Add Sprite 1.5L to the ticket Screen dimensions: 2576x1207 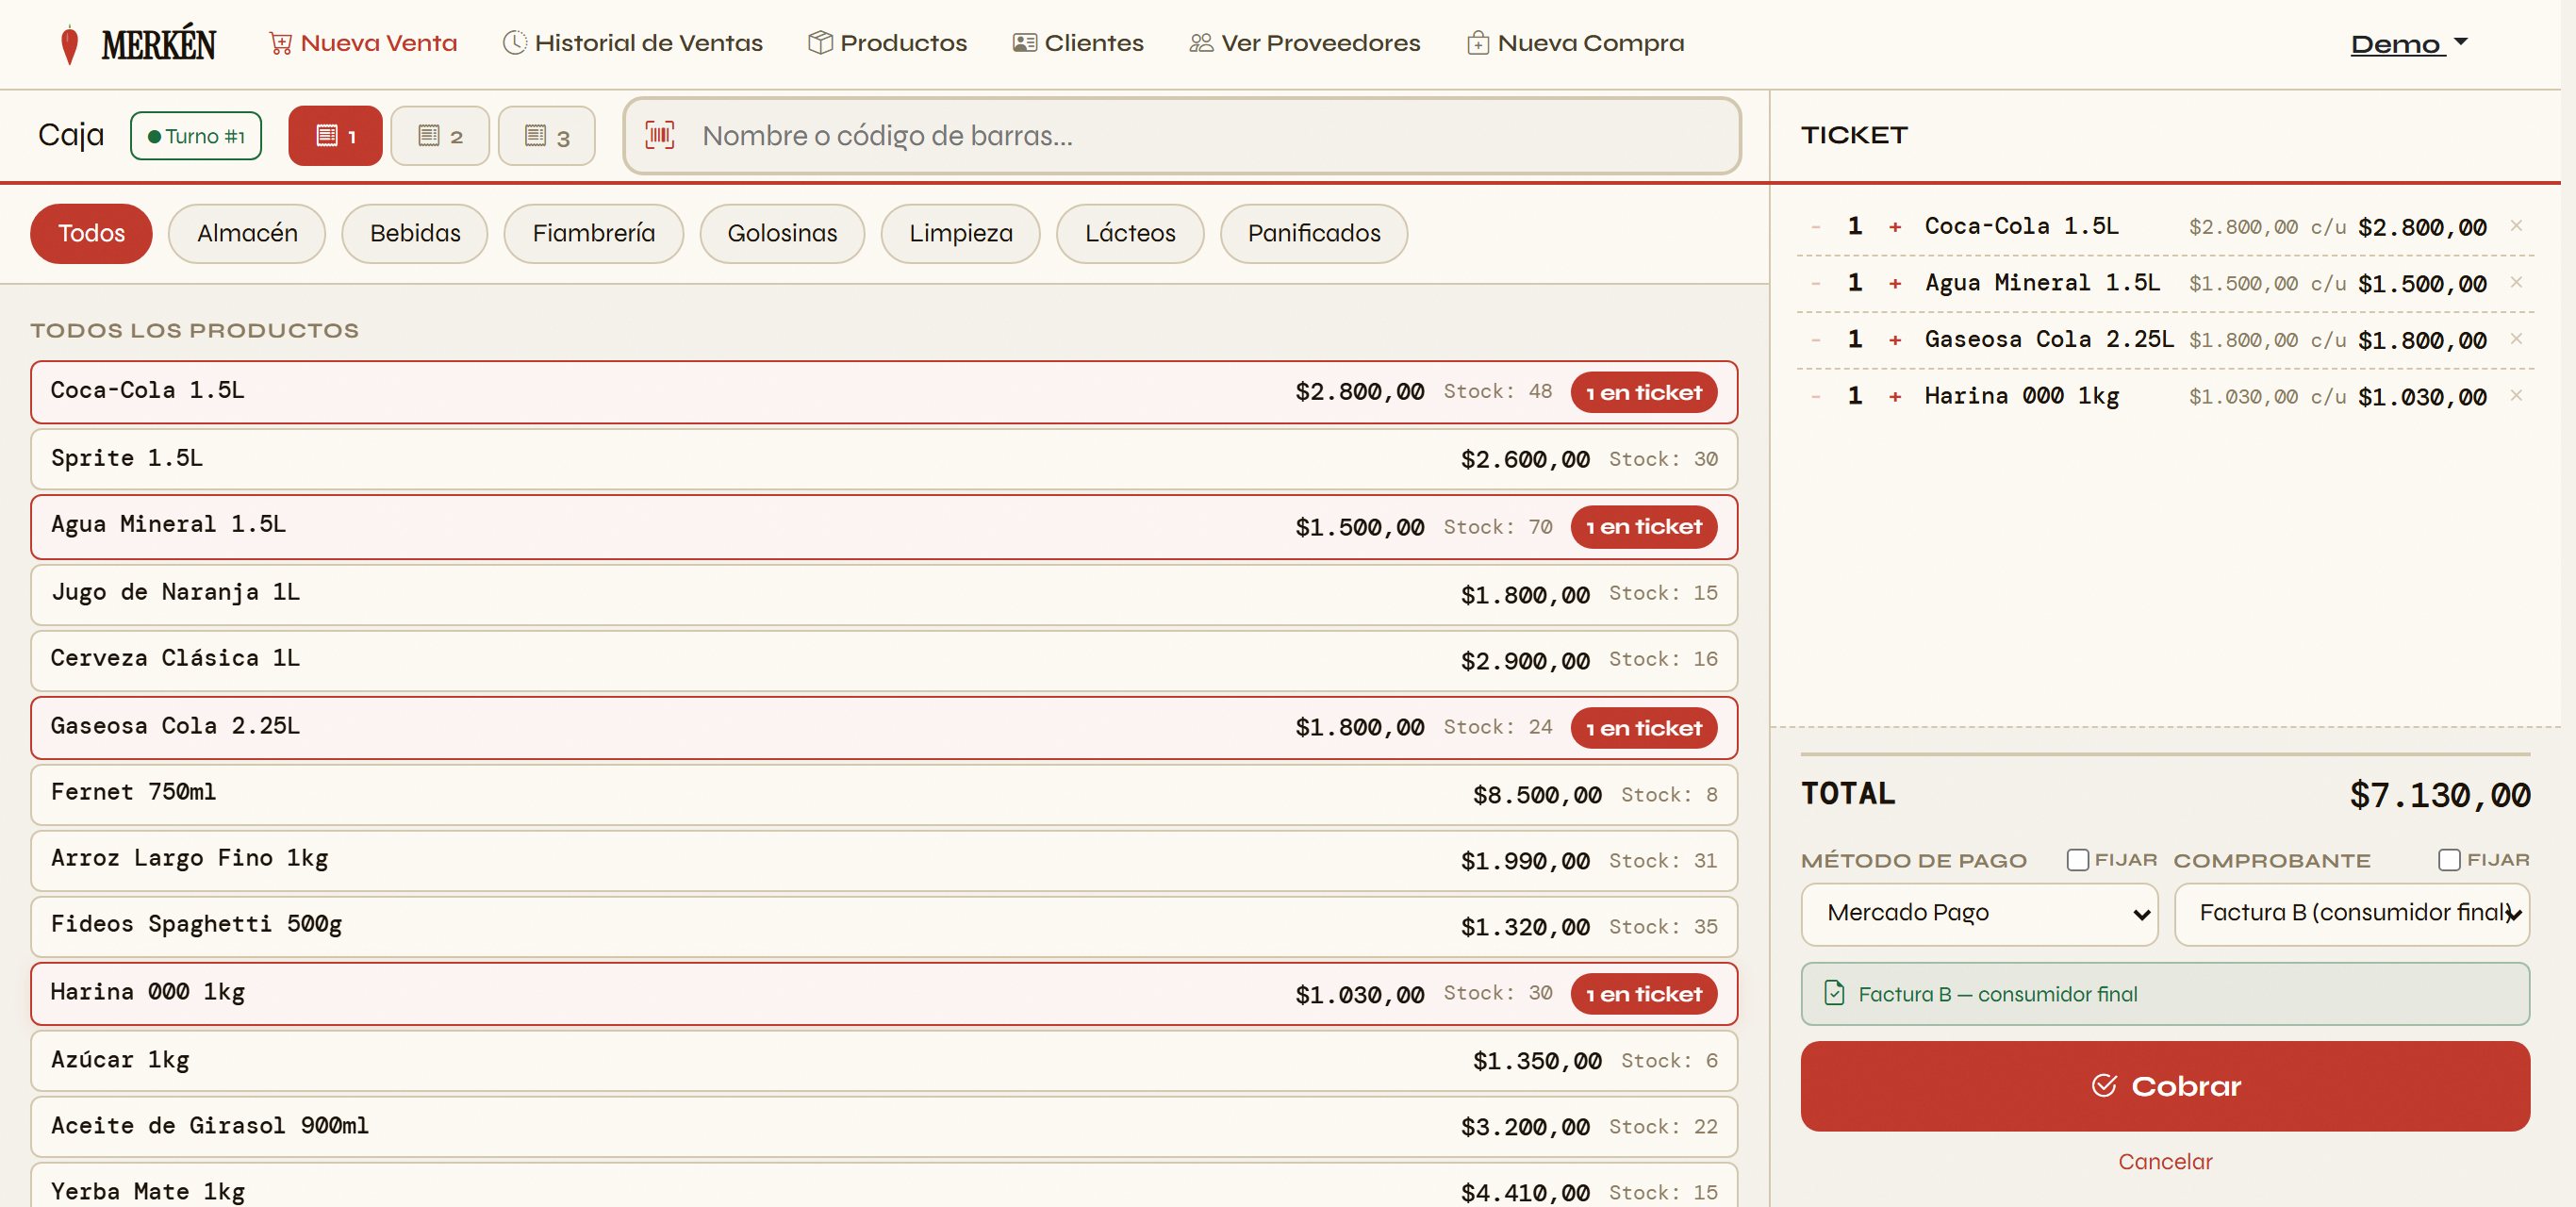(x=884, y=459)
